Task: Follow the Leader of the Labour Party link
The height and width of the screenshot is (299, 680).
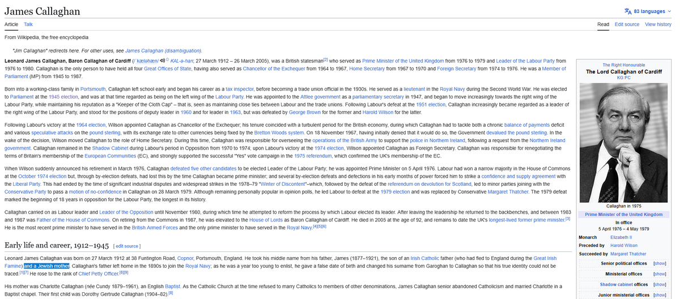Action: [x=525, y=61]
